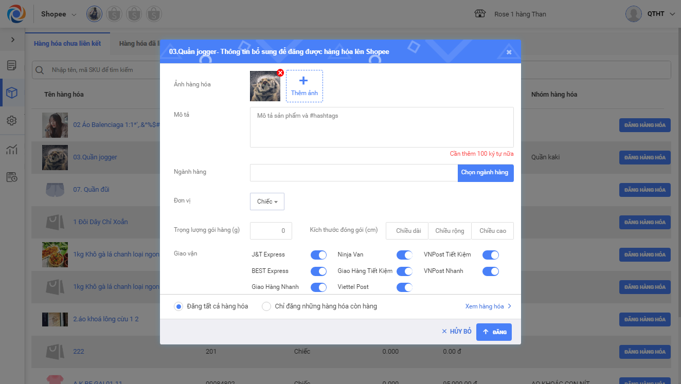681x384 pixels.
Task: Open settings gear in sidebar
Action: click(12, 121)
